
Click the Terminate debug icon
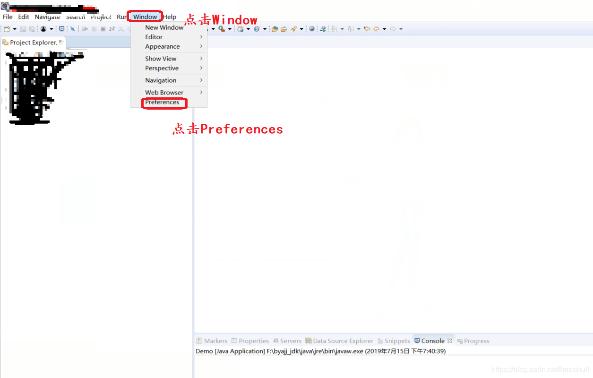(x=103, y=29)
